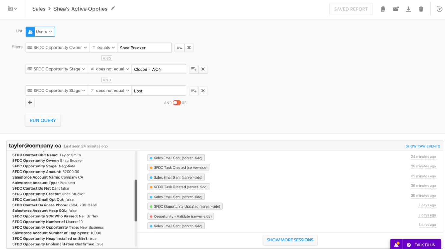Click SHOW RAW EVENTS for taylor@company.ca
The height and width of the screenshot is (249, 445).
(x=422, y=146)
